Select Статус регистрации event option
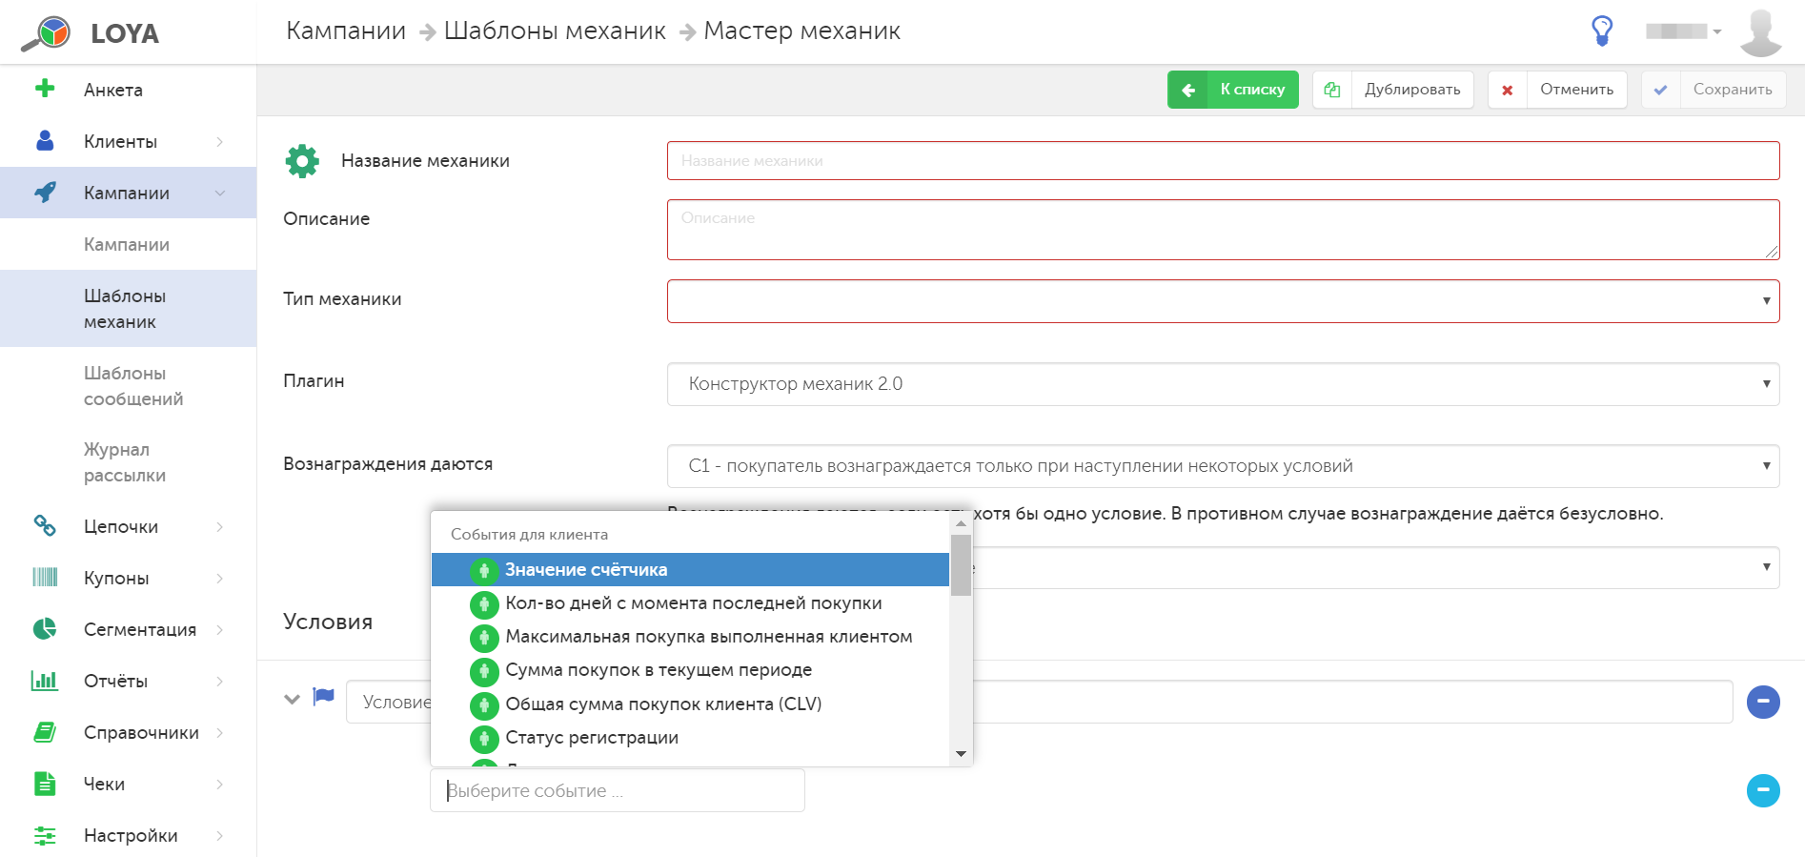Screen dimensions: 1805x857 [690, 738]
